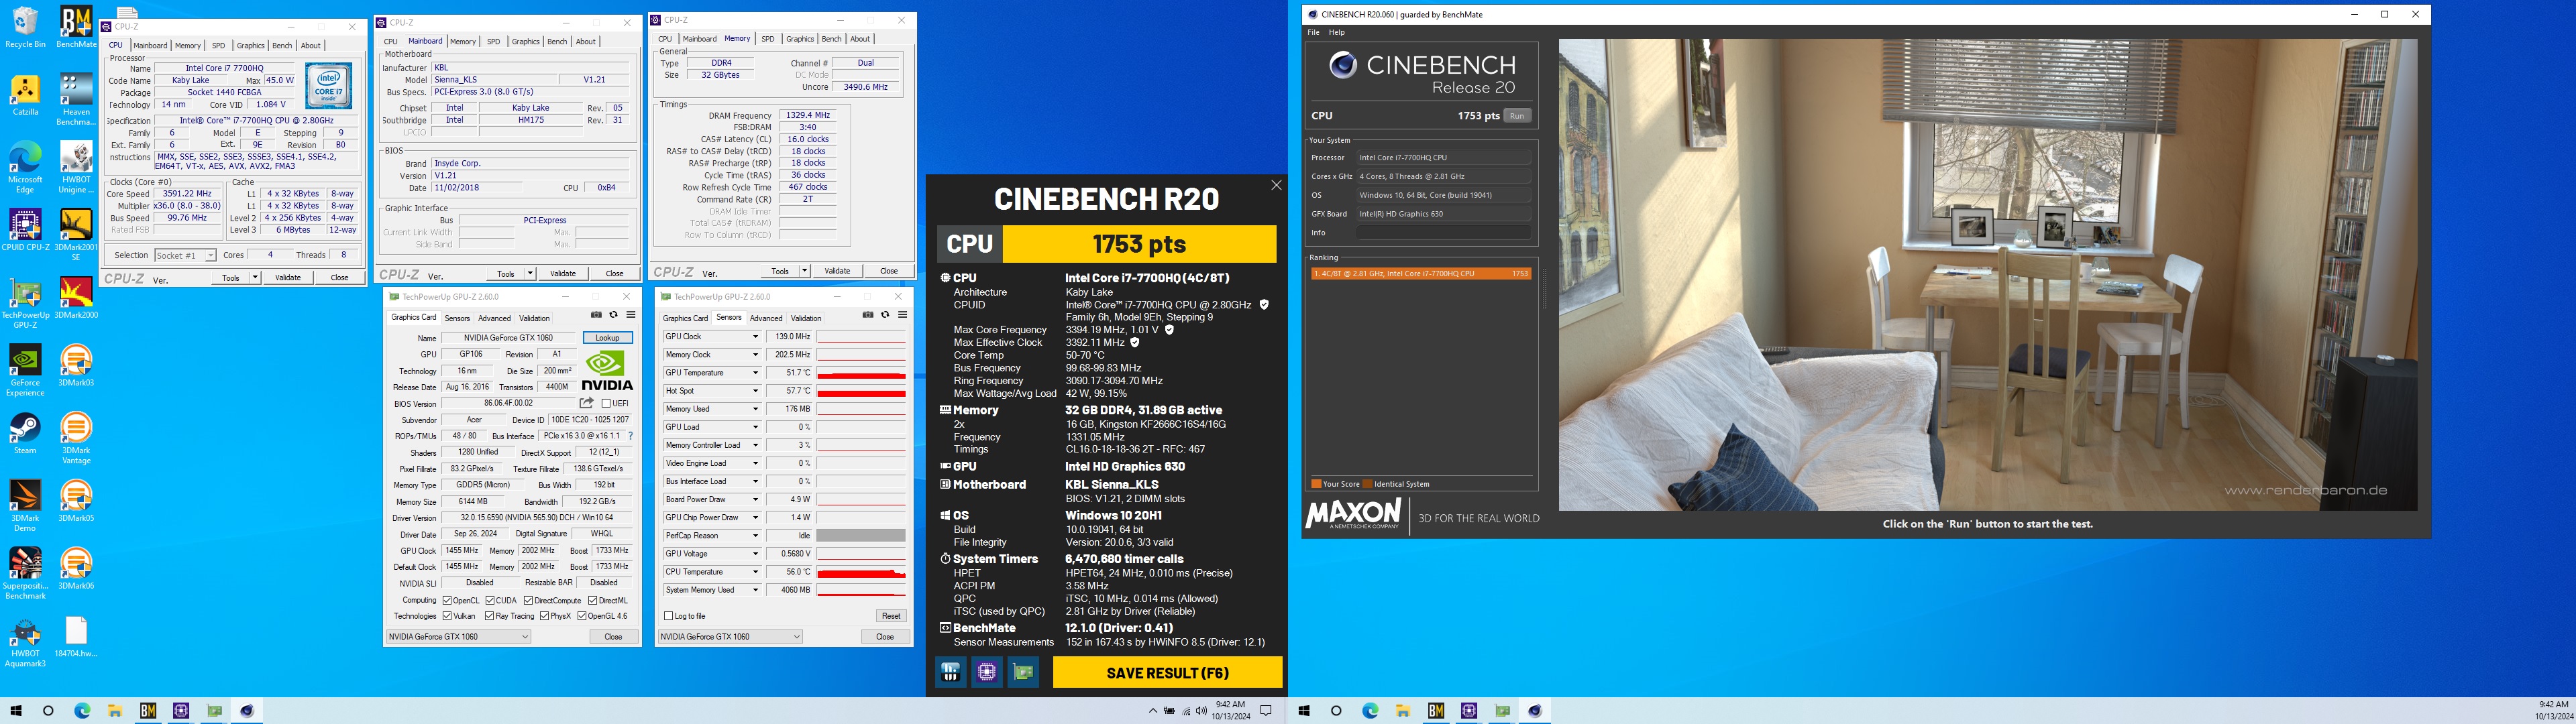Switch to the SPD tab in CPU-Z Memory window
The image size is (2576, 724).
[x=767, y=39]
